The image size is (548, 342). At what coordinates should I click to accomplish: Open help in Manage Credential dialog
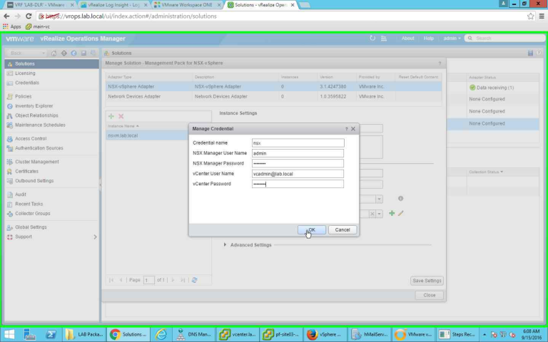tap(346, 129)
